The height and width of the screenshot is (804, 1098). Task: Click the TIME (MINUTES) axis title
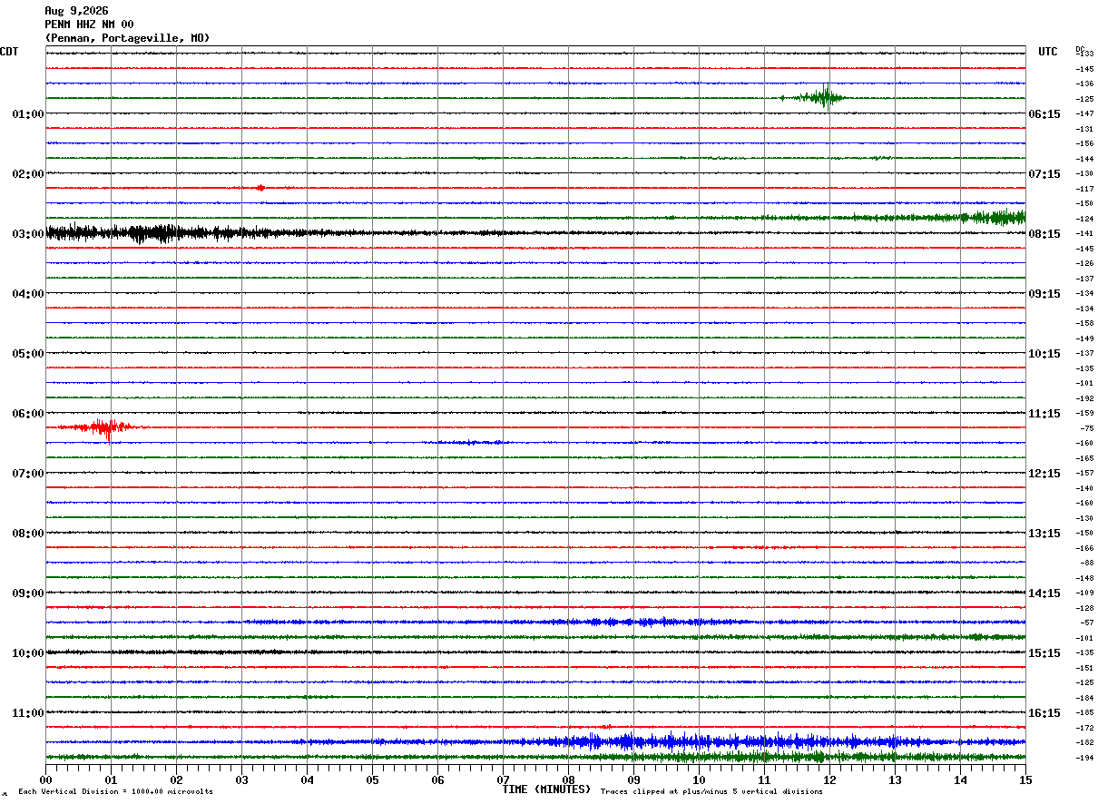click(x=546, y=789)
